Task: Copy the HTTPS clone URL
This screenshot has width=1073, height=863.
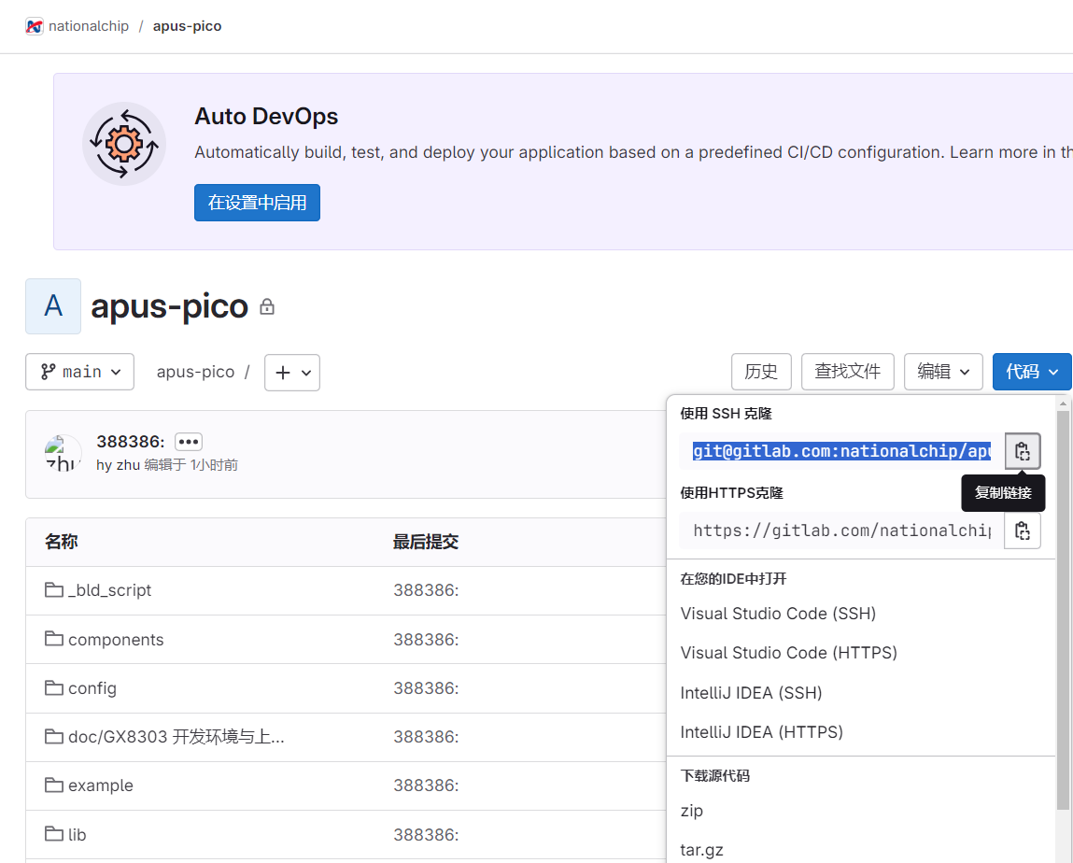Action: (x=1023, y=531)
